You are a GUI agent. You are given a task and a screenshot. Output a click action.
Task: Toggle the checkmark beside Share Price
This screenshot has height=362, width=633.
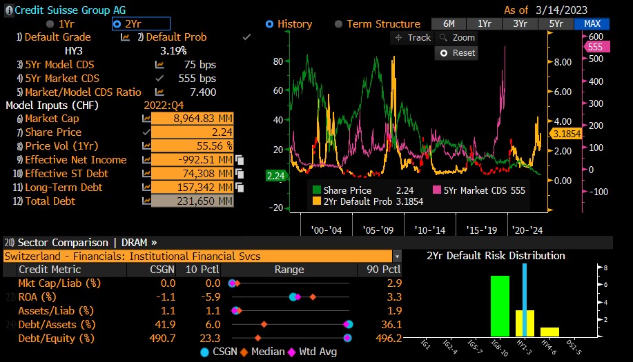pyautogui.click(x=146, y=132)
